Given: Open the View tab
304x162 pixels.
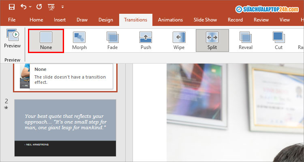Looking at the screenshot, I should click(285, 20).
